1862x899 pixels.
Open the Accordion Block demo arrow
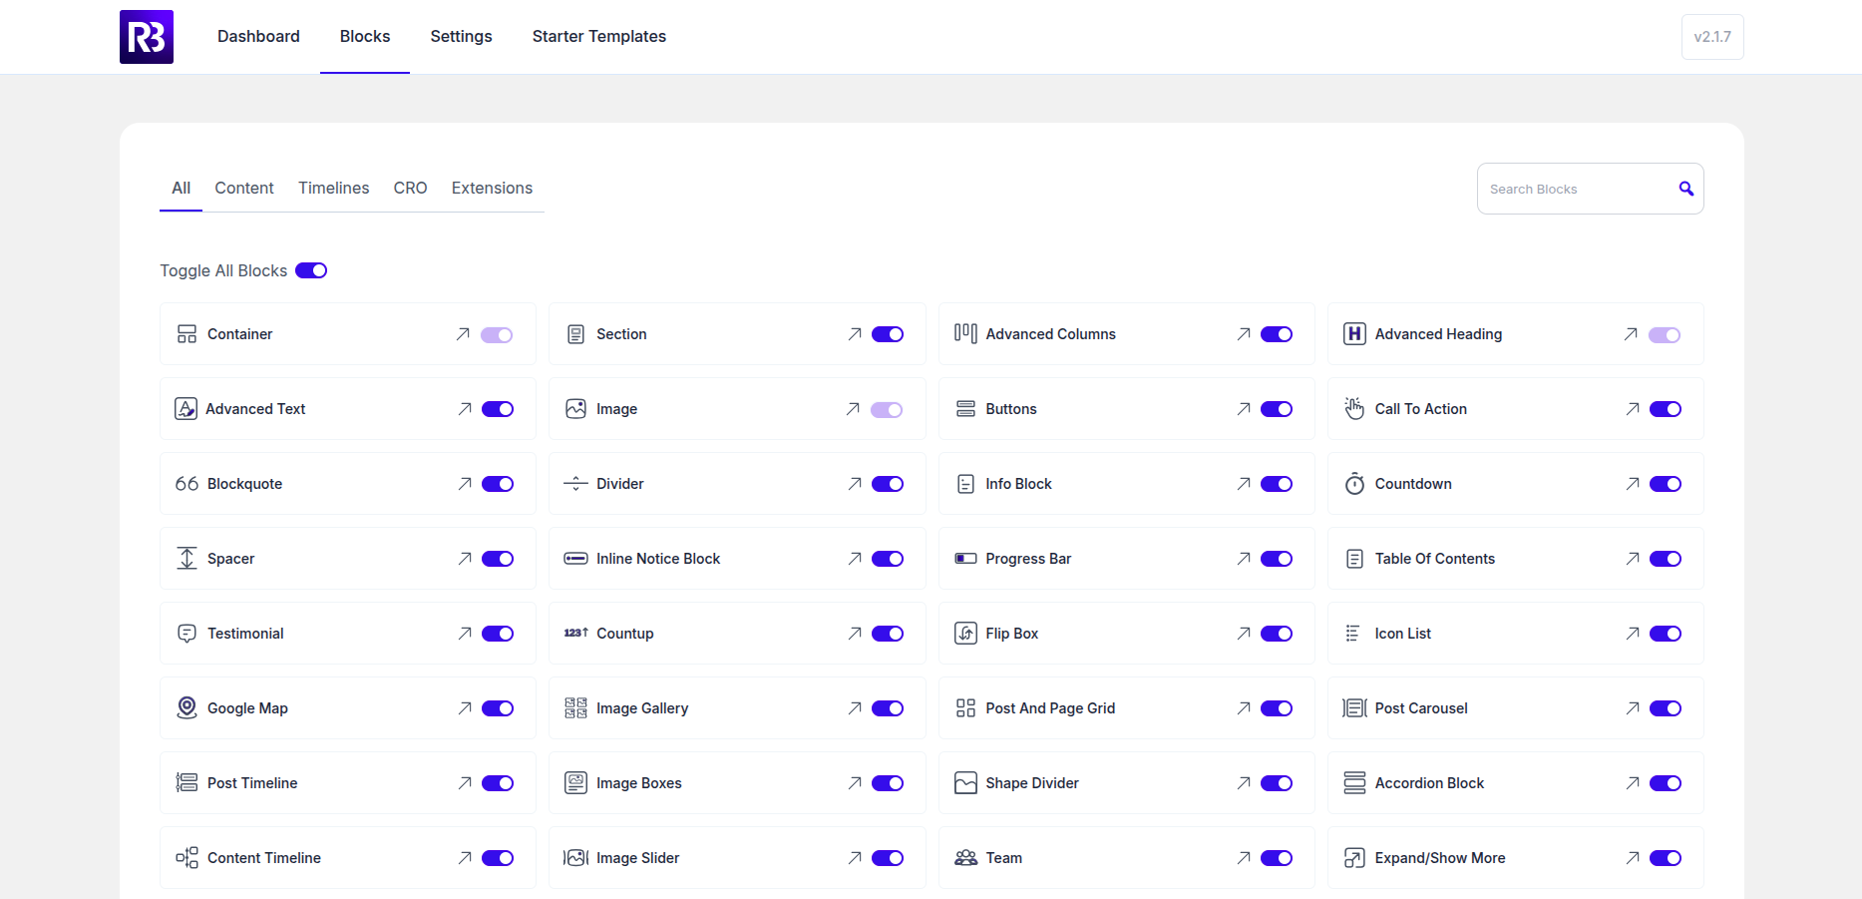click(1633, 783)
